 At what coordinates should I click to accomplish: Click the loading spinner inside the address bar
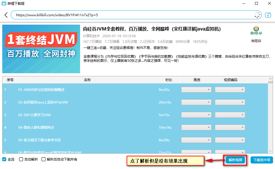click(256, 15)
